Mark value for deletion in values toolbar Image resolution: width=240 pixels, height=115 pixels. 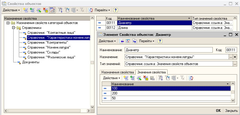[146, 78]
